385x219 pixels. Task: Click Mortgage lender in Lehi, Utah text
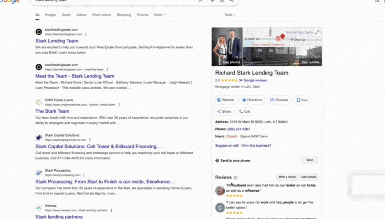237,87
